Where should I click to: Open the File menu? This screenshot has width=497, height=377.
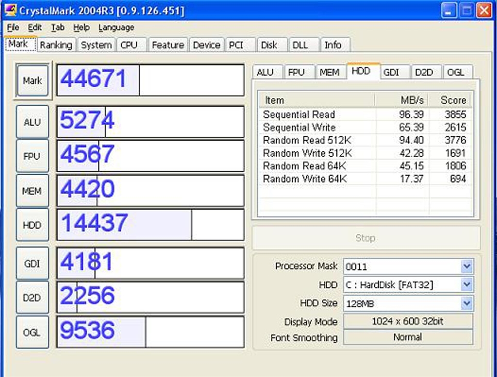13,28
